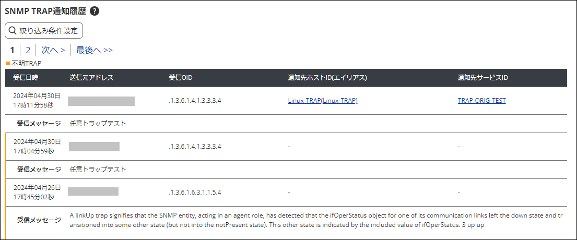Click the 送信元アドレス column header
Image resolution: width=577 pixels, height=240 pixels.
click(91, 78)
